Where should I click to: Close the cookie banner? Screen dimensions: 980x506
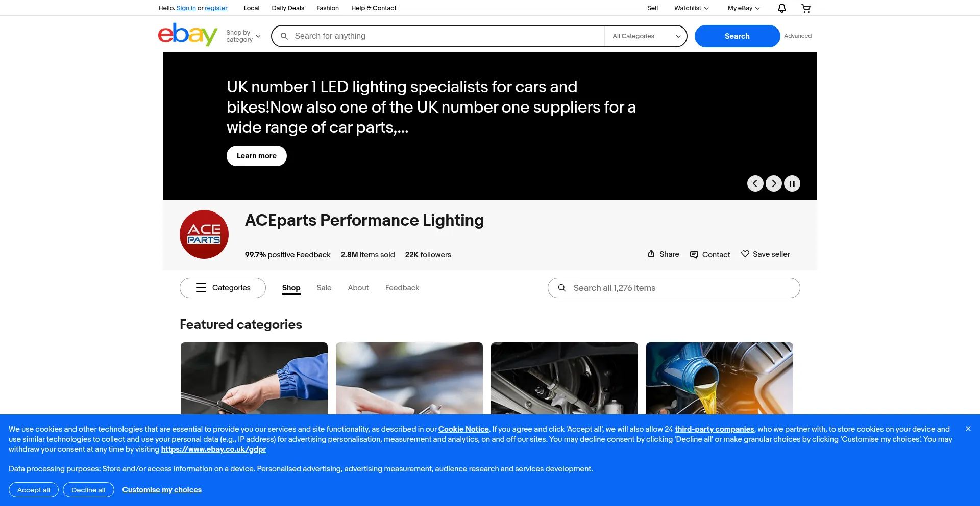click(968, 429)
